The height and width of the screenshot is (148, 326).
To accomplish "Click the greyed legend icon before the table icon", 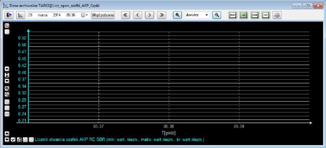I will tap(25, 140).
